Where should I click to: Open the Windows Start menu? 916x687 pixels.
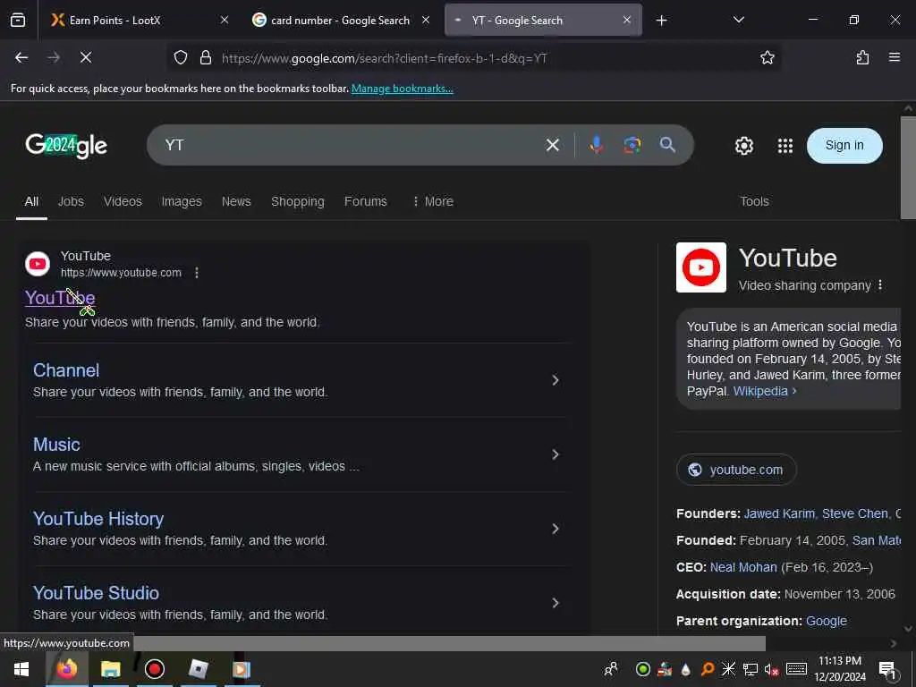click(21, 669)
